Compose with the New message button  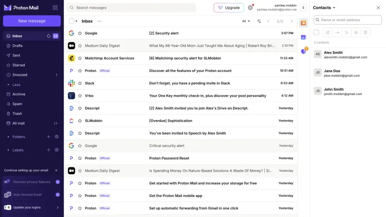coord(32,21)
